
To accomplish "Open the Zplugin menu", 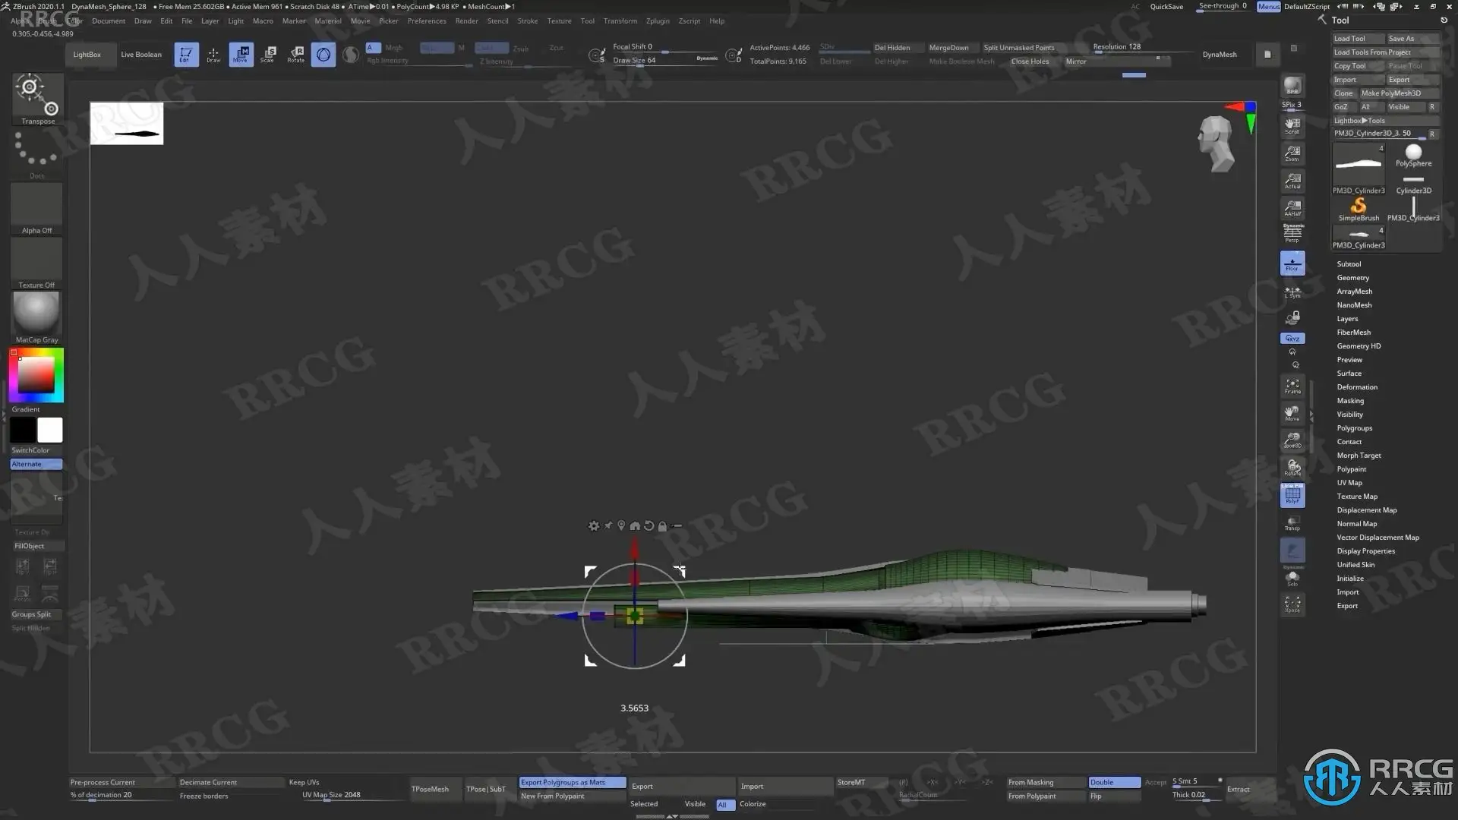I will (x=658, y=21).
